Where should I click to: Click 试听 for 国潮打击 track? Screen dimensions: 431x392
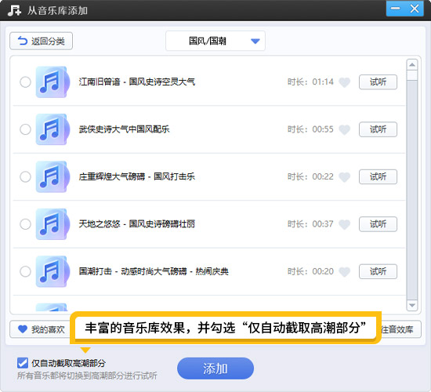(378, 271)
